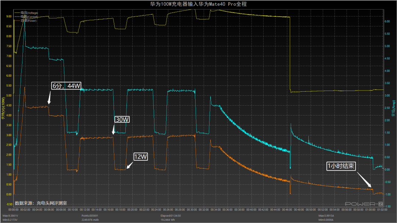Click the 00:00:00 time axis label
The height and width of the screenshot is (223, 397).
click(x=14, y=210)
